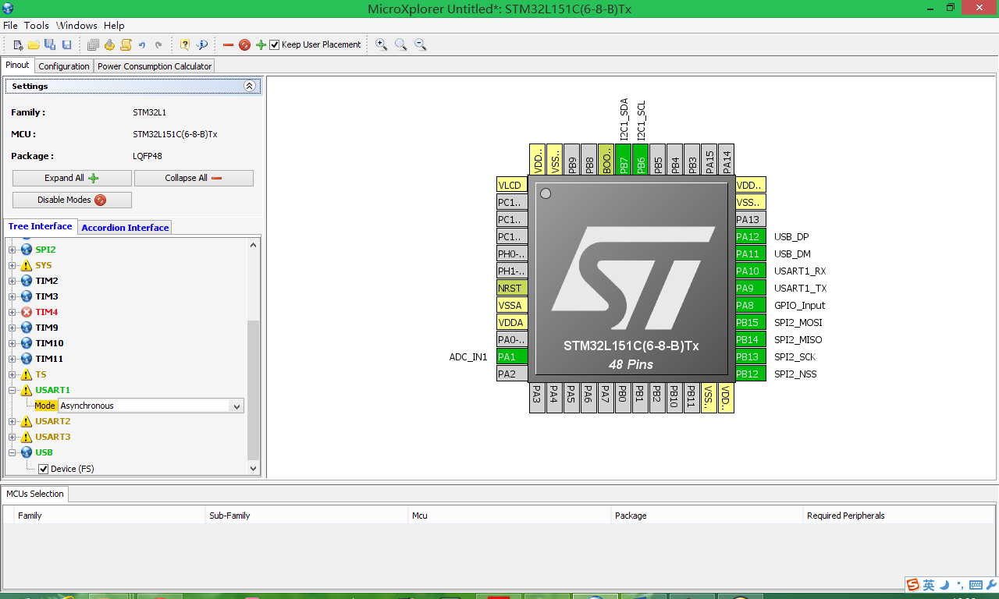Click the single floppy Save icon
The width and height of the screenshot is (999, 599).
tap(66, 45)
